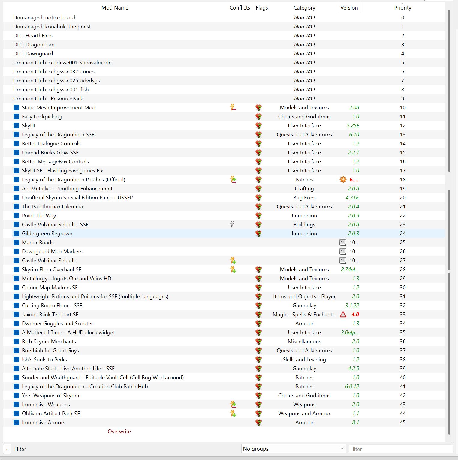Click the flag icon for Static Mesh Improvement Mod

(x=258, y=107)
